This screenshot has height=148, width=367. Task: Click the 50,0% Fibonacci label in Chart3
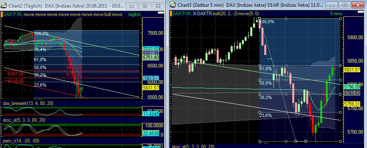click(265, 83)
